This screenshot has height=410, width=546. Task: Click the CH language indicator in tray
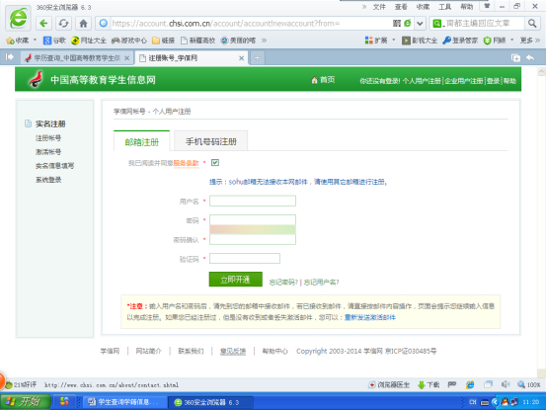coord(473,402)
